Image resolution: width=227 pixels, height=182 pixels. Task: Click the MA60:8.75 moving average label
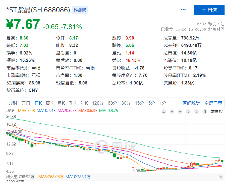[x=108, y=111]
